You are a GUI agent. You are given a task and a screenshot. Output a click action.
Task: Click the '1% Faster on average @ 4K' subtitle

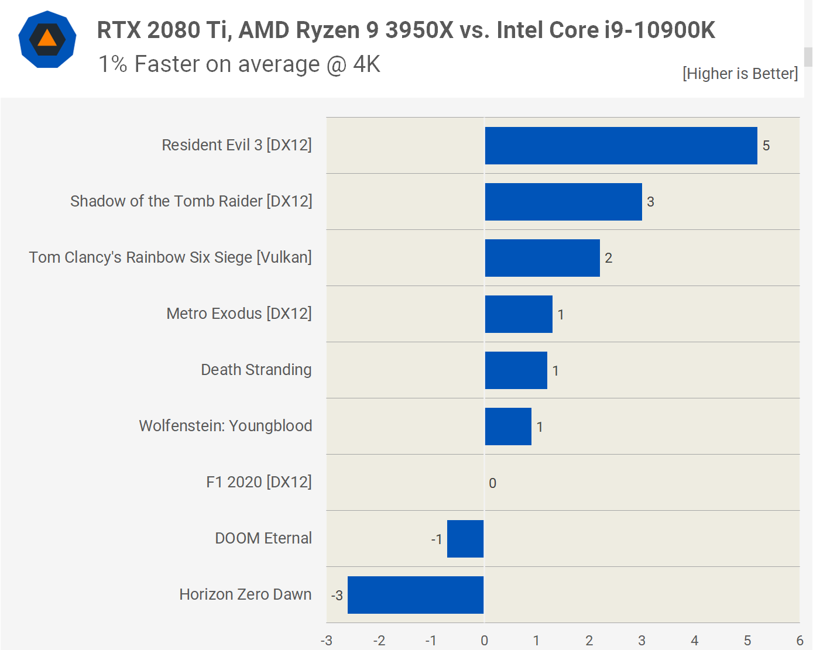[x=239, y=64]
